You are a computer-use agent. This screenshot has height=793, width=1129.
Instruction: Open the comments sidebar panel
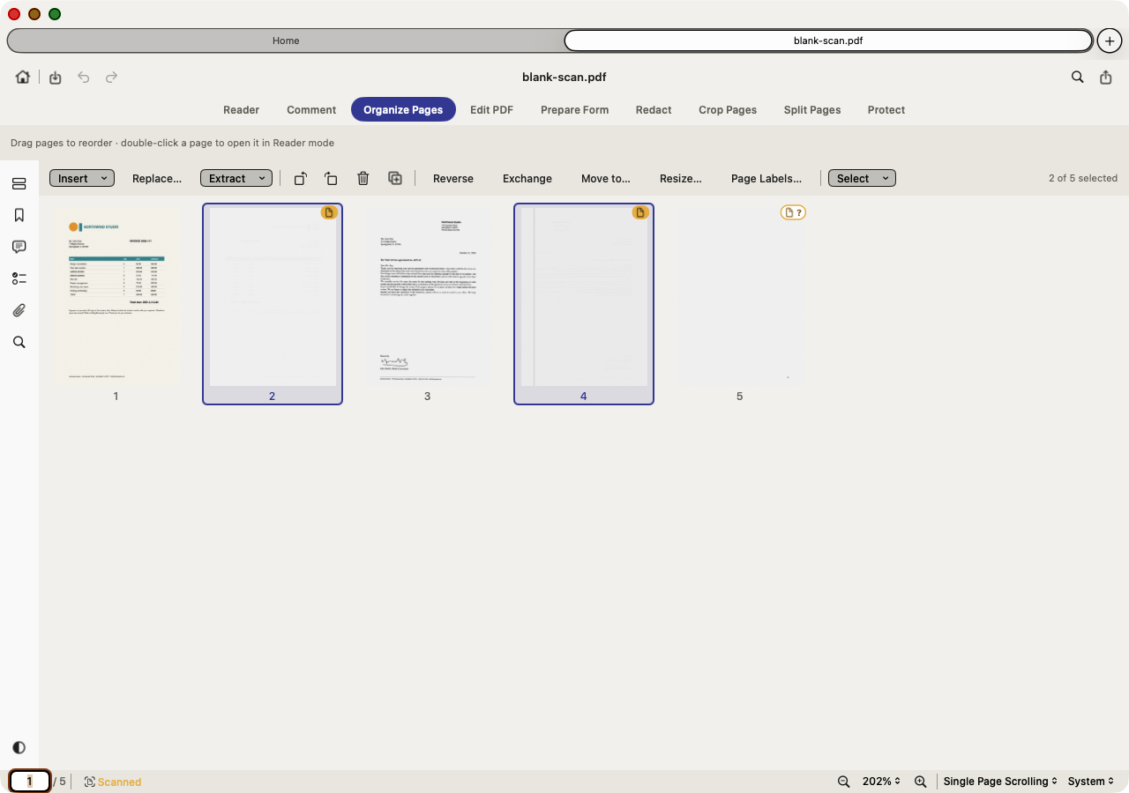(x=19, y=247)
